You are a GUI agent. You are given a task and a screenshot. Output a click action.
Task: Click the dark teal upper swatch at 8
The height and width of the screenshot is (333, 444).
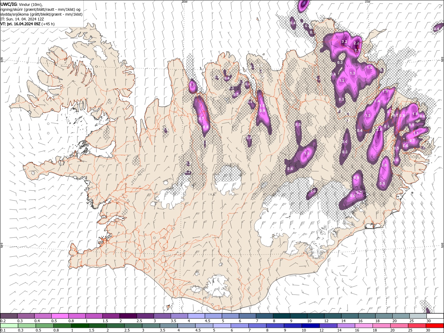tap(281, 316)
